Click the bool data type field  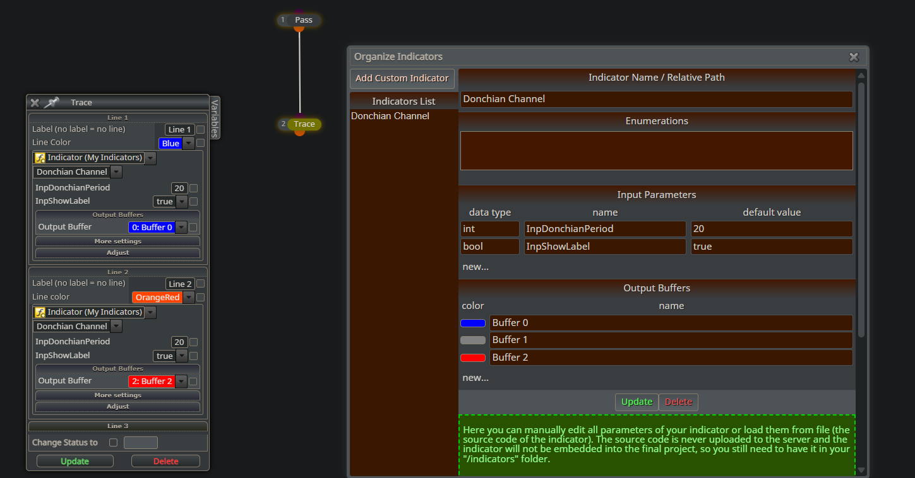pos(490,247)
